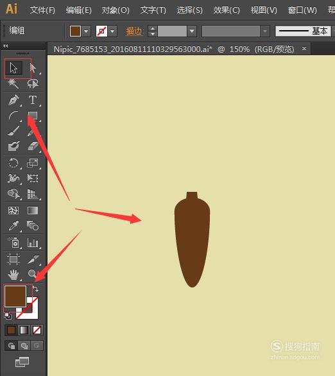Select the Magic Wand tool
This screenshot has width=335, height=376.
(x=13, y=83)
